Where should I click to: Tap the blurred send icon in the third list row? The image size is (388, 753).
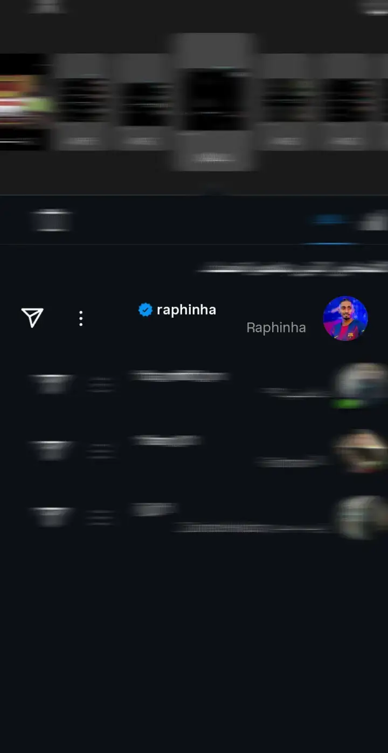click(51, 450)
